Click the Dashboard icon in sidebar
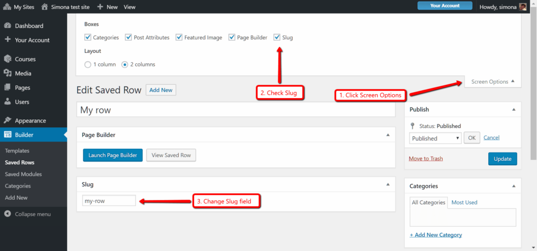The image size is (537, 251). 7,26
